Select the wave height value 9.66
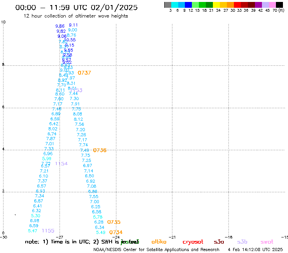288x253 pixels. 60,26
